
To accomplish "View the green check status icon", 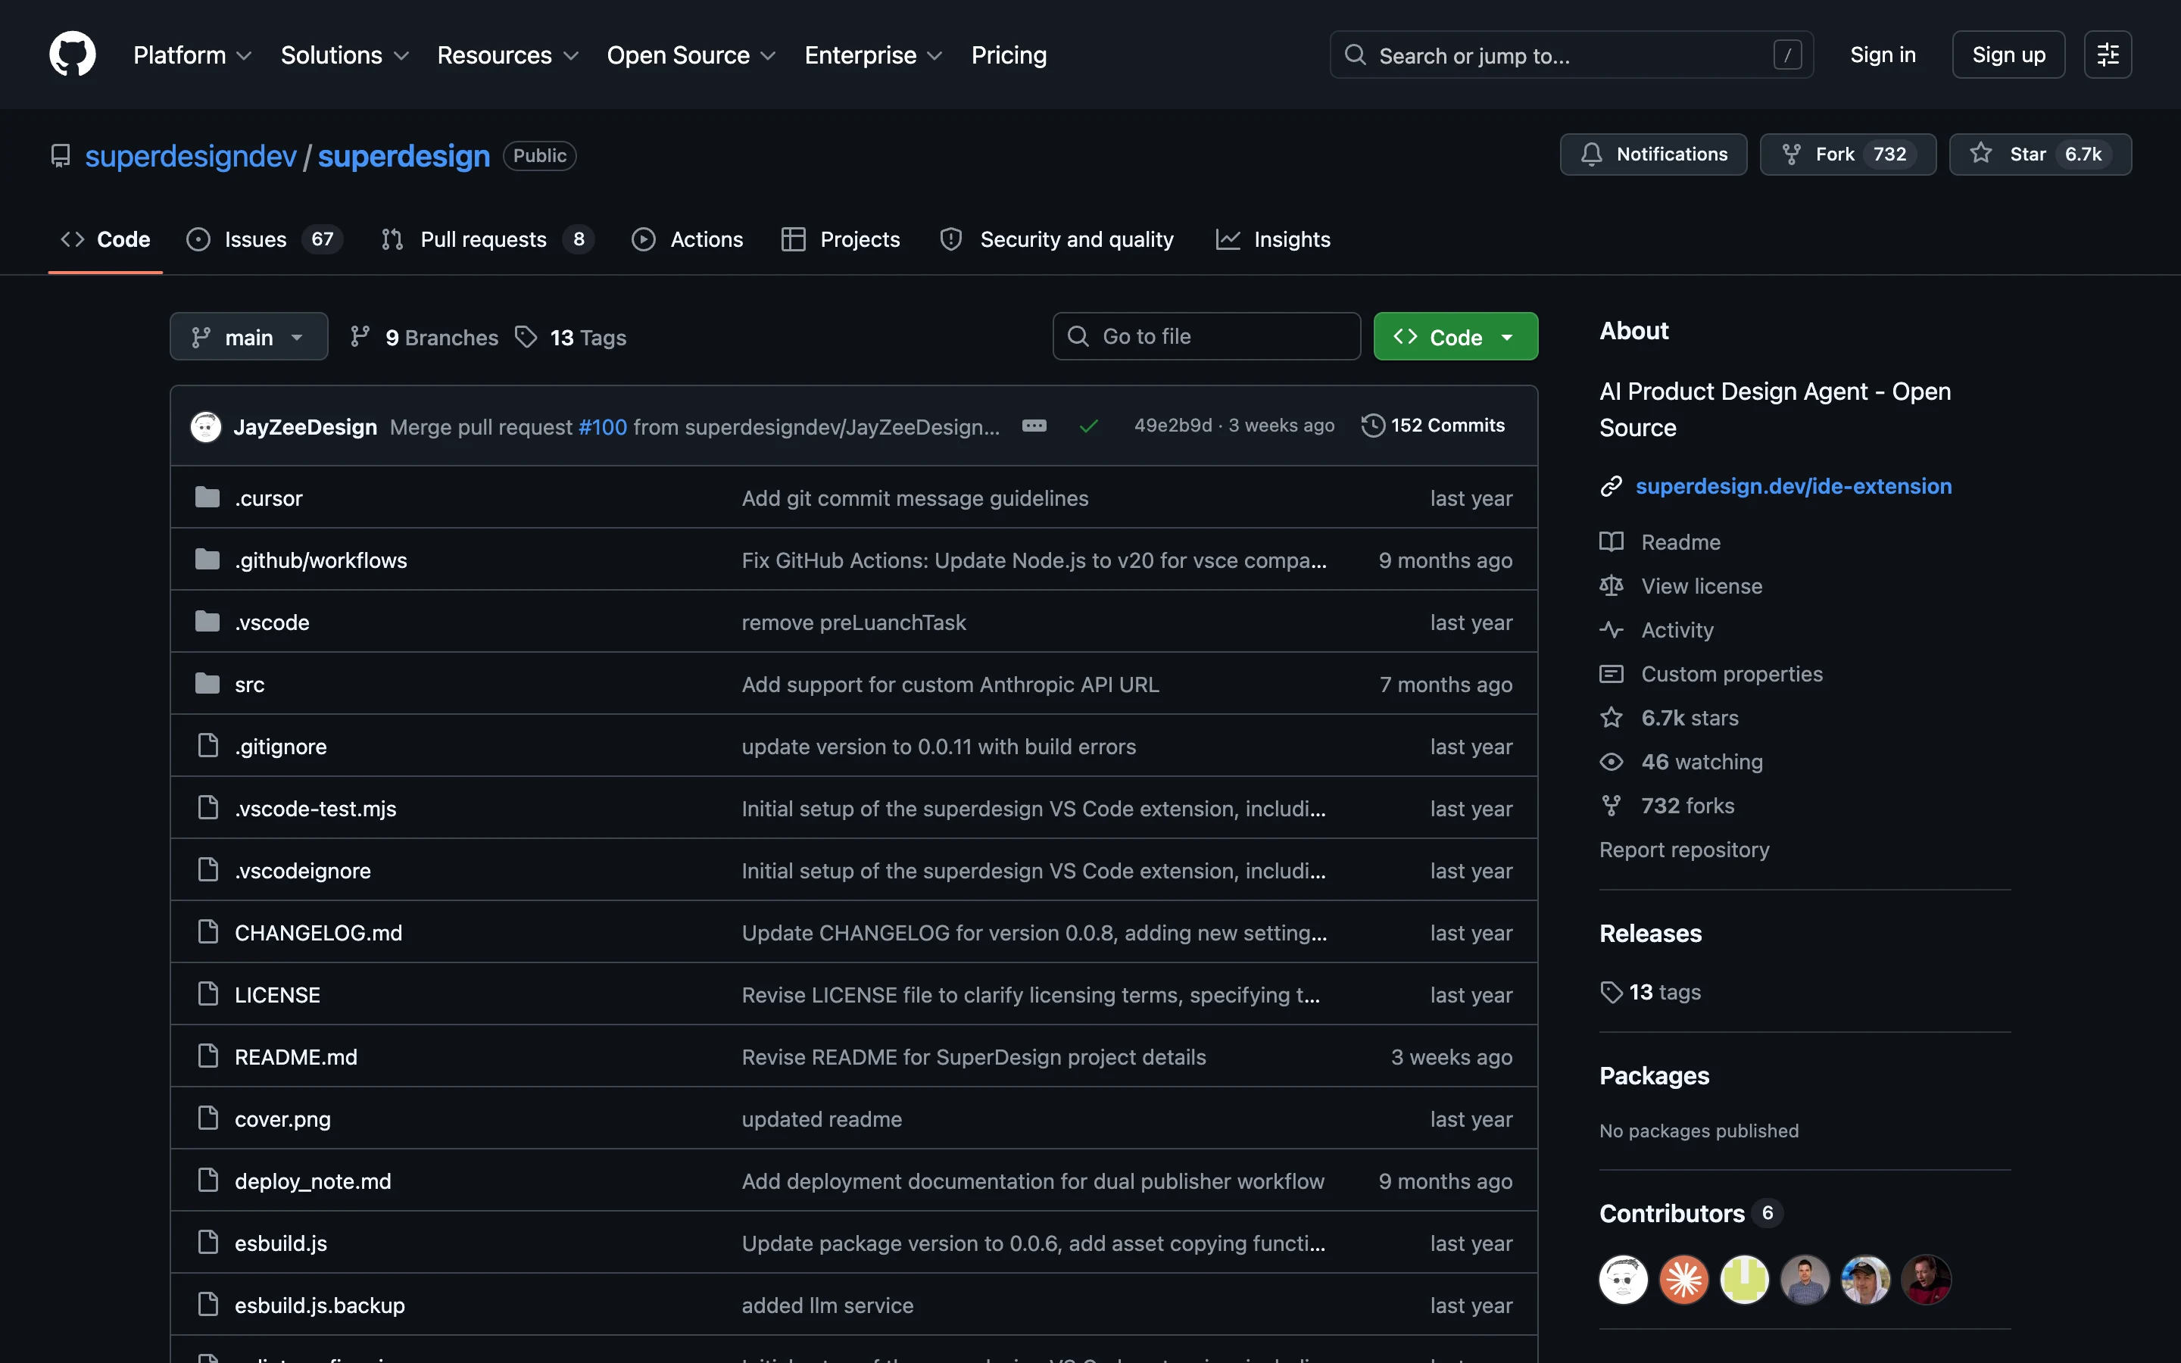I will pos(1089,426).
